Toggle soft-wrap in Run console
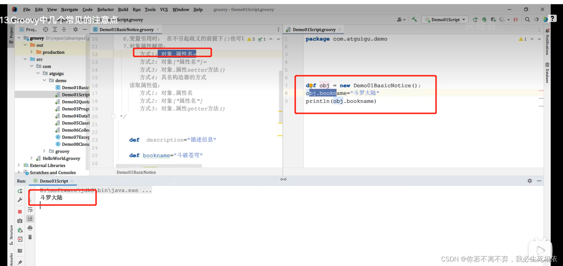Image resolution: width=563 pixels, height=266 pixels. tap(30, 209)
